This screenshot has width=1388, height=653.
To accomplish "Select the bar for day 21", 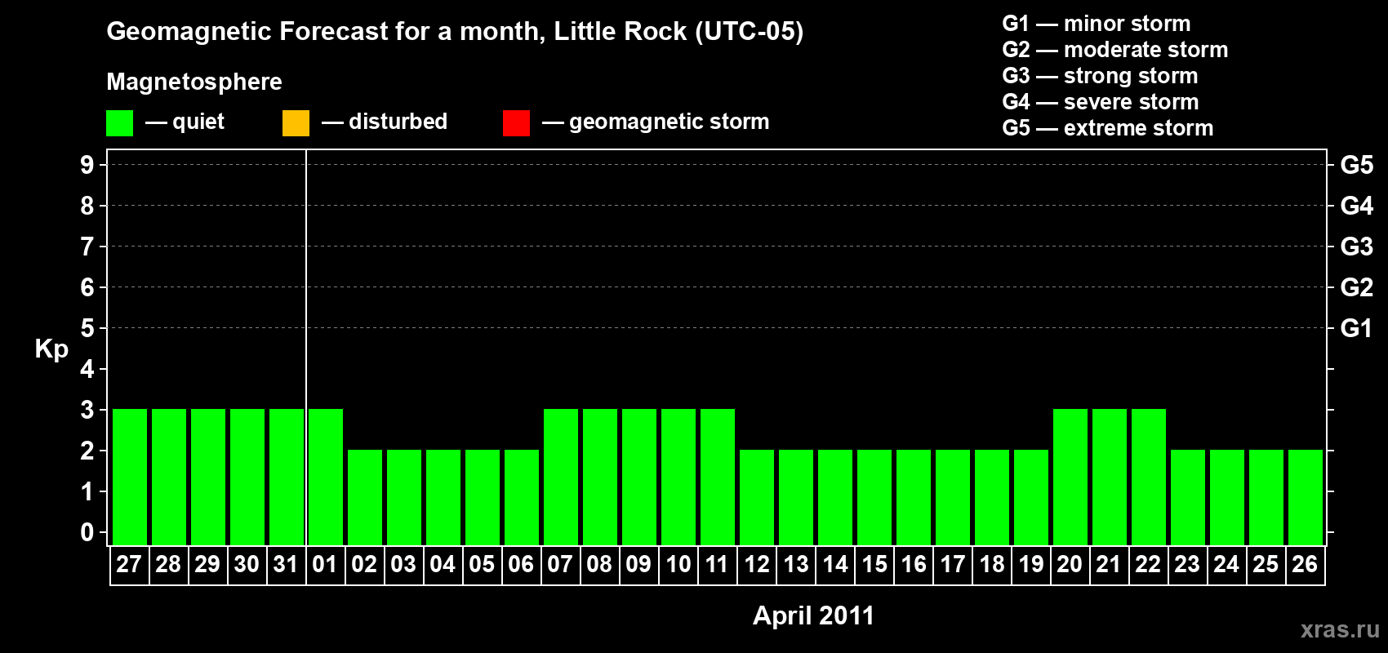I will point(1110,477).
